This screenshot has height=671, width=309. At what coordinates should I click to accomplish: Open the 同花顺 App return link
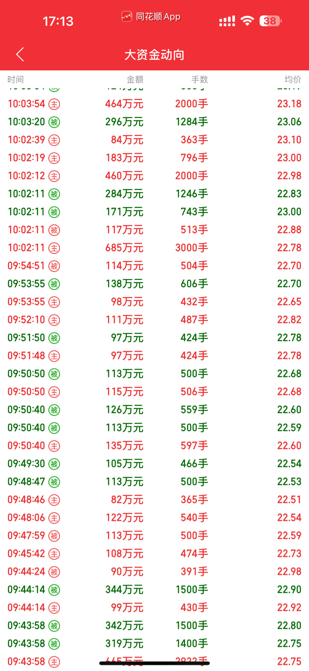click(x=151, y=17)
